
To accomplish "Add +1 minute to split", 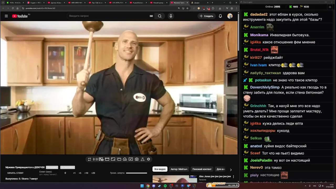I will [x=74, y=173].
